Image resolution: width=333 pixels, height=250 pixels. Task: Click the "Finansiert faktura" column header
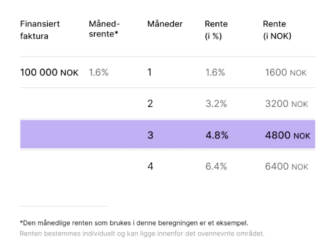[40, 30]
